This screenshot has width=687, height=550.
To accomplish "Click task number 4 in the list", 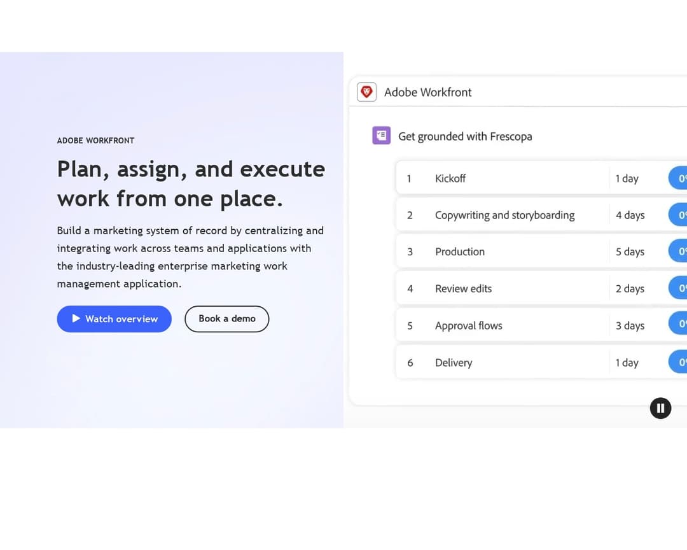I will tap(410, 288).
